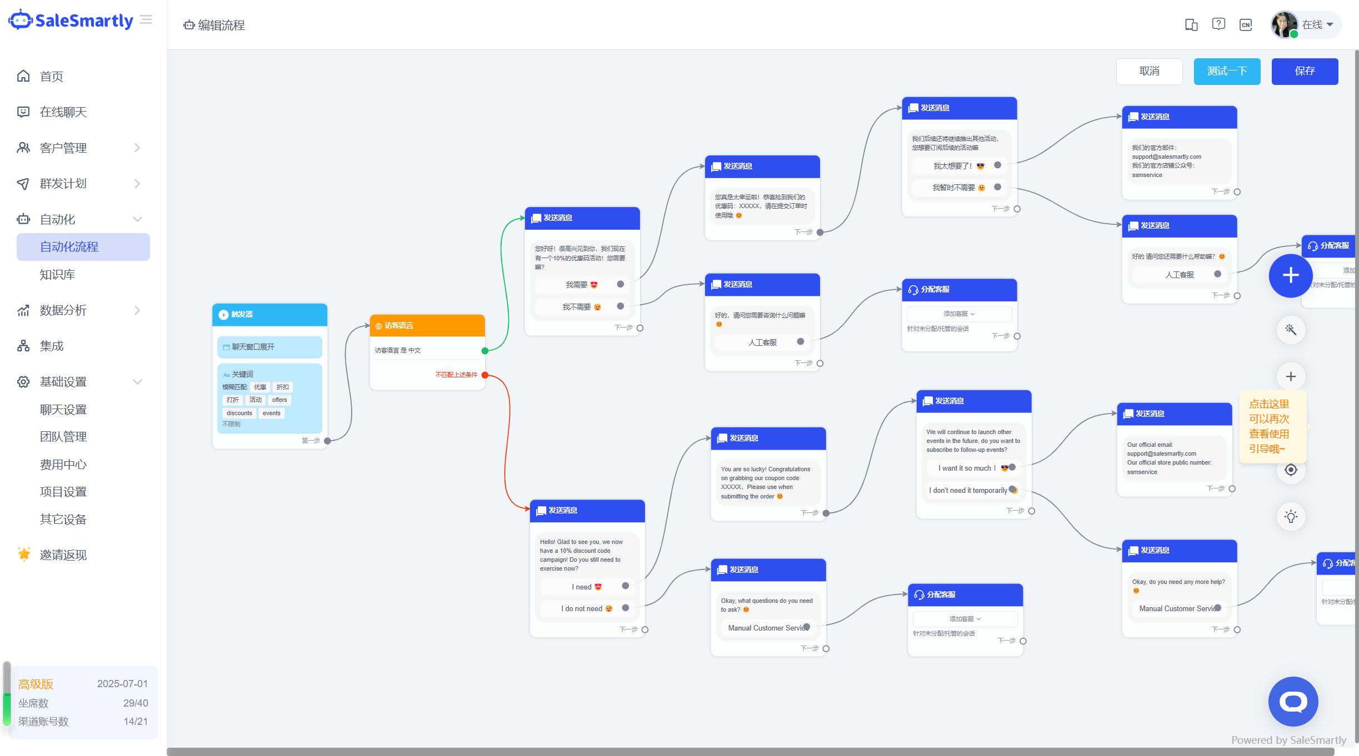Collapse 自动化 menu
1359x756 pixels.
79,219
